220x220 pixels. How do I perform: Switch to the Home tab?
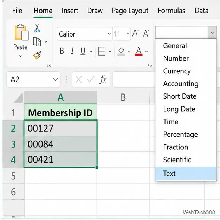[43, 11]
